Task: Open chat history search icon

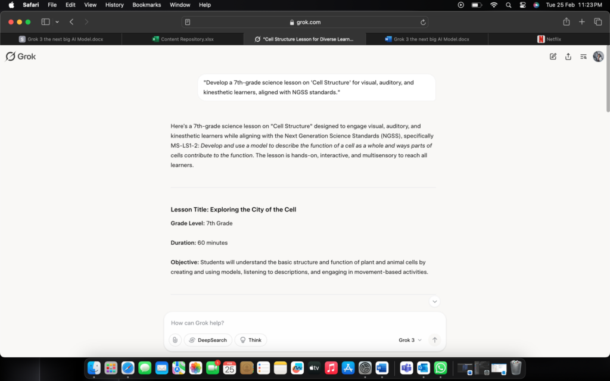Action: 583,57
